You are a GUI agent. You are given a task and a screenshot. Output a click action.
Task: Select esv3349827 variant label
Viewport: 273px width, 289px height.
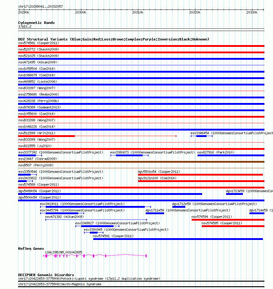point(117,223)
